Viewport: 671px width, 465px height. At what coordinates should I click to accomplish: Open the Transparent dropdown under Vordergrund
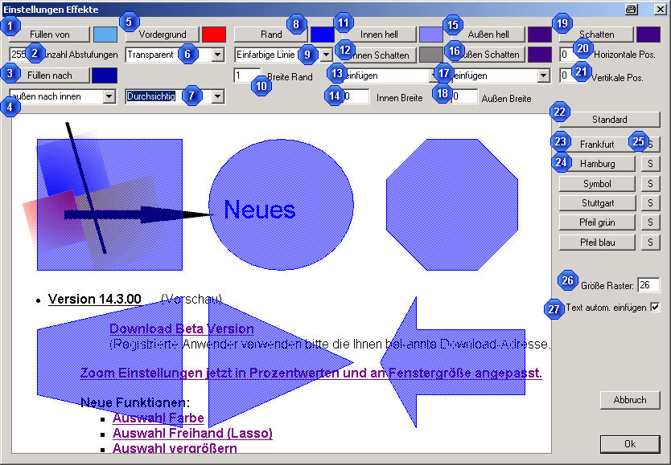[x=217, y=55]
